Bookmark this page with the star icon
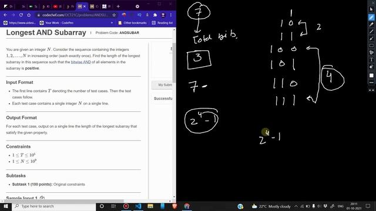This screenshot has width=376, height=211. point(114,15)
